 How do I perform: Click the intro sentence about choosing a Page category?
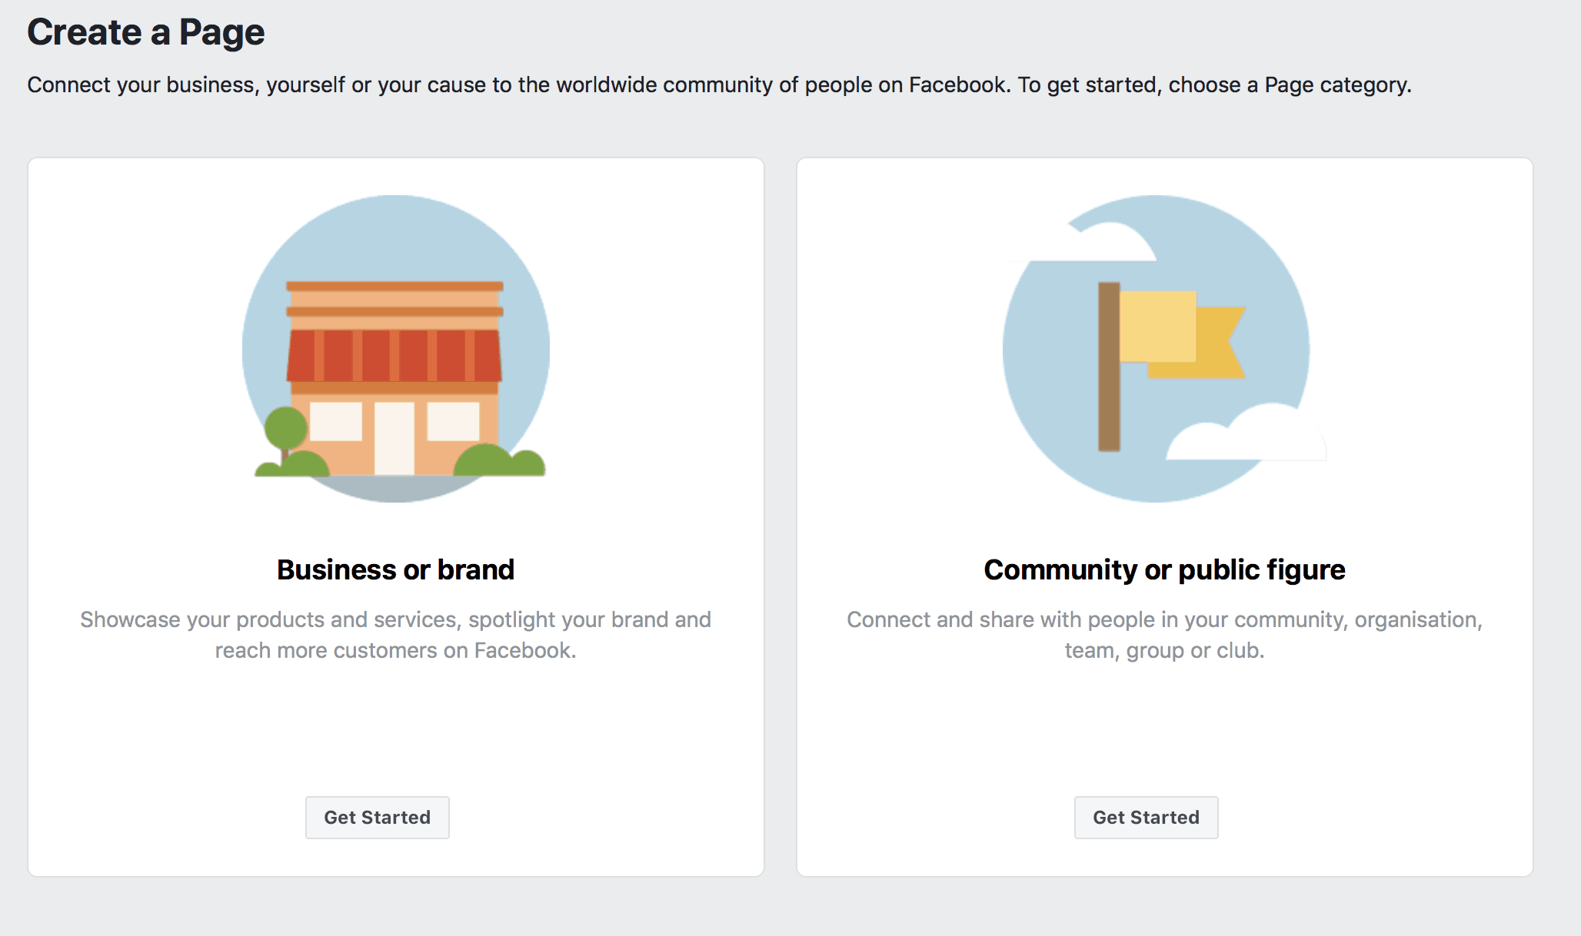coord(720,85)
